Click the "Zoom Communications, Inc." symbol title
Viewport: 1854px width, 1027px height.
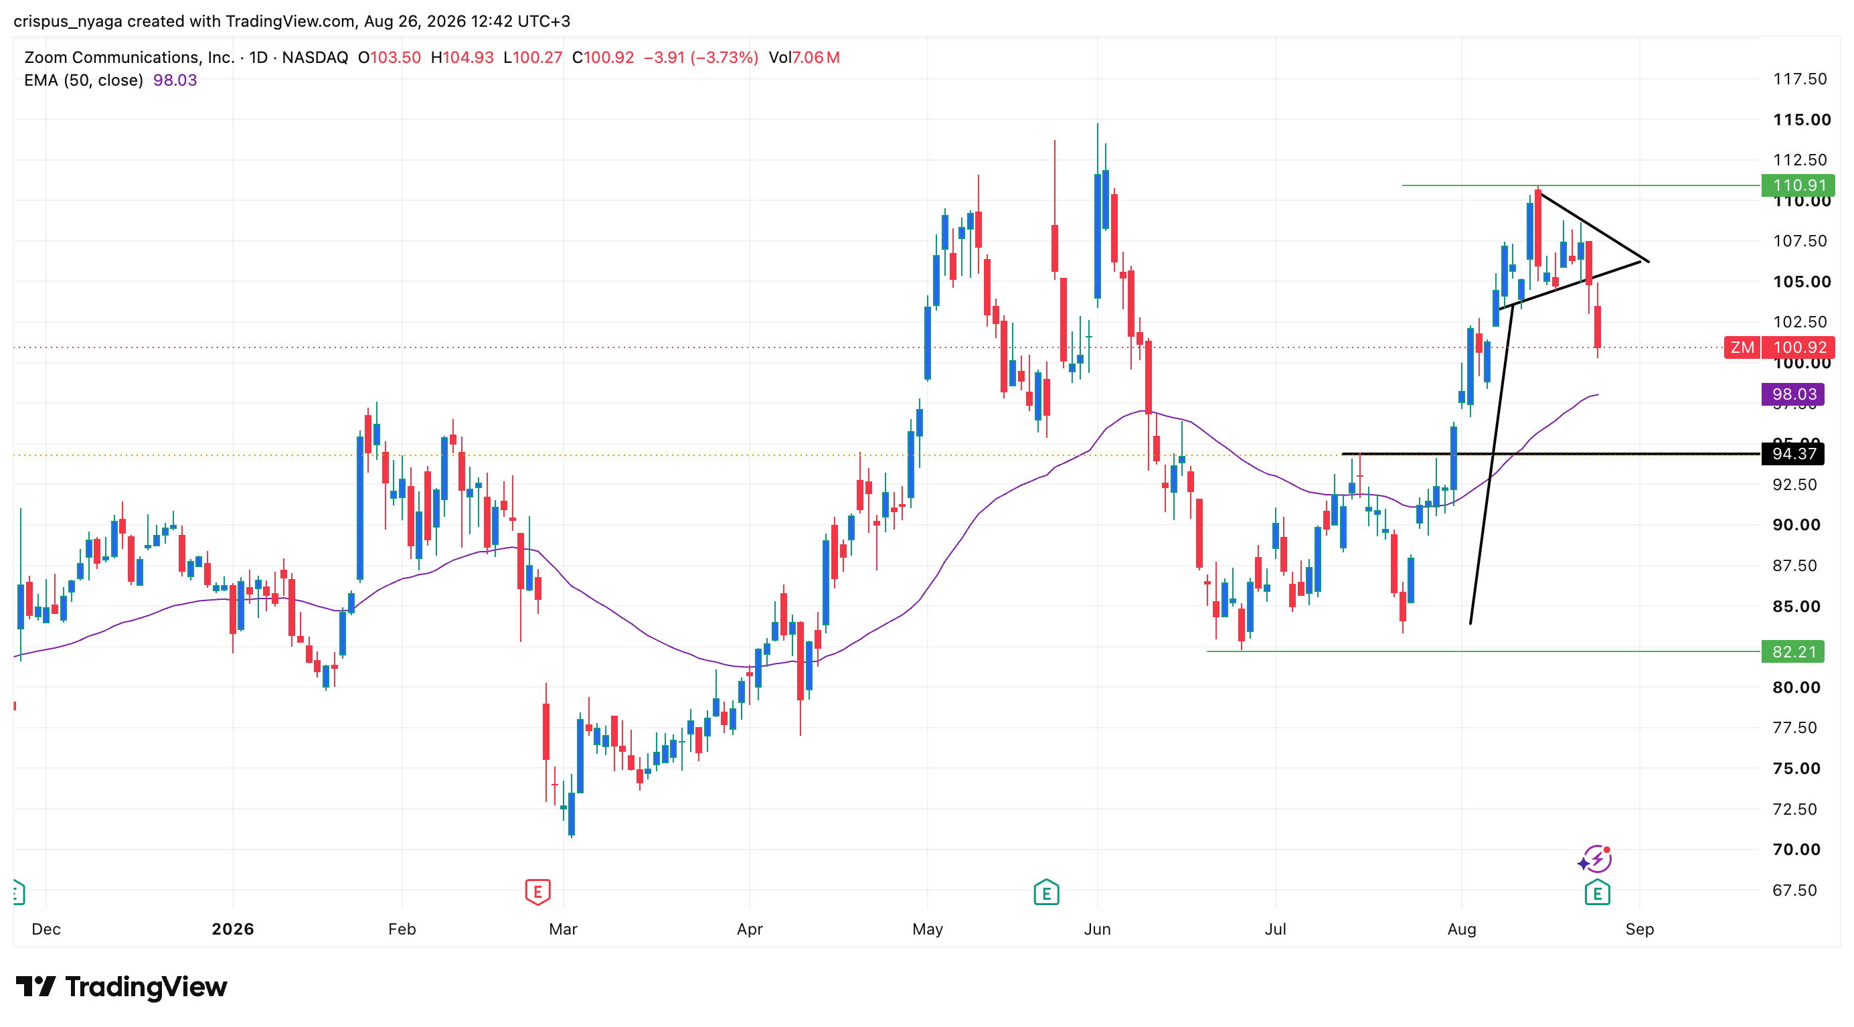[x=130, y=58]
